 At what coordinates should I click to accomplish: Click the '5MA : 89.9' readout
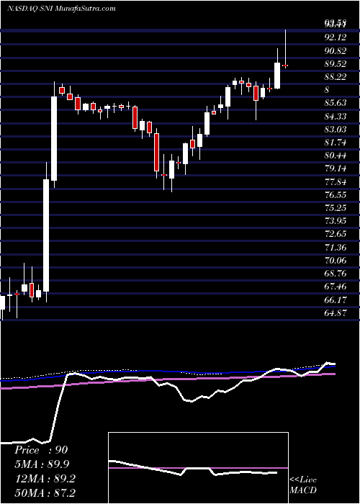[x=42, y=464]
